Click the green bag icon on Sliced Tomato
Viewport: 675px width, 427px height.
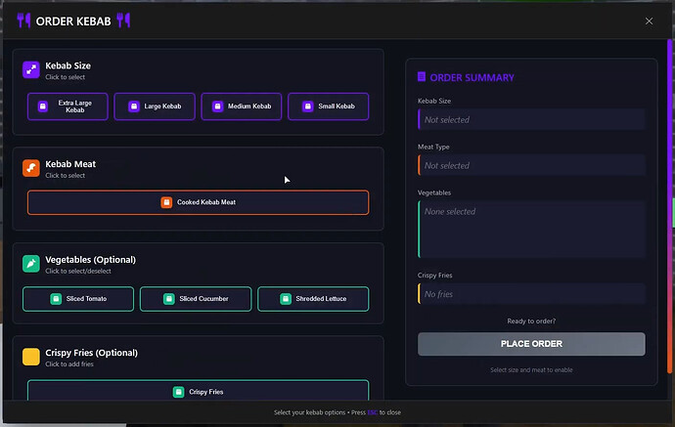tap(56, 298)
